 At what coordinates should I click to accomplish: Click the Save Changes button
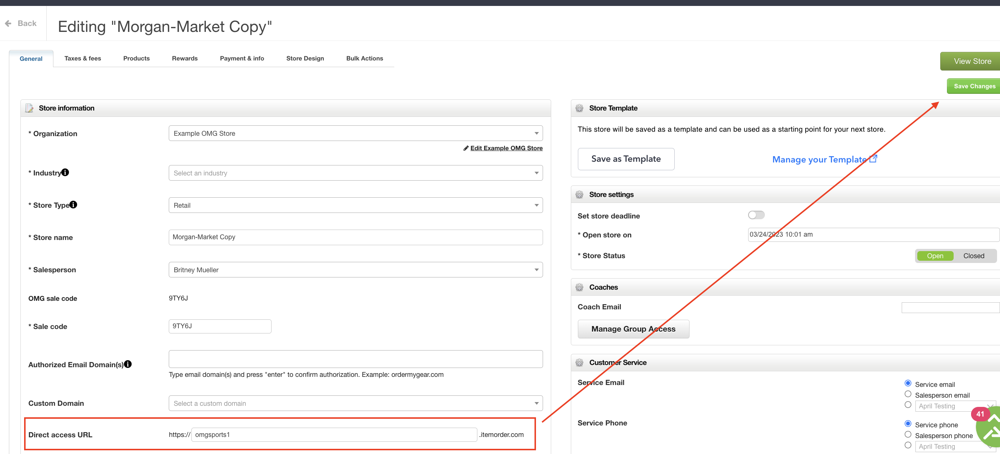coord(974,86)
